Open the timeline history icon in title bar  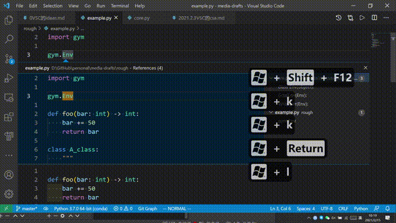(x=338, y=18)
